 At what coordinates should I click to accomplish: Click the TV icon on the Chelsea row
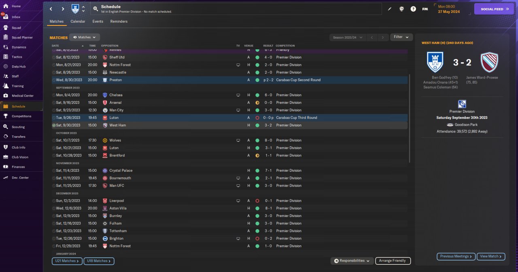tap(238, 95)
